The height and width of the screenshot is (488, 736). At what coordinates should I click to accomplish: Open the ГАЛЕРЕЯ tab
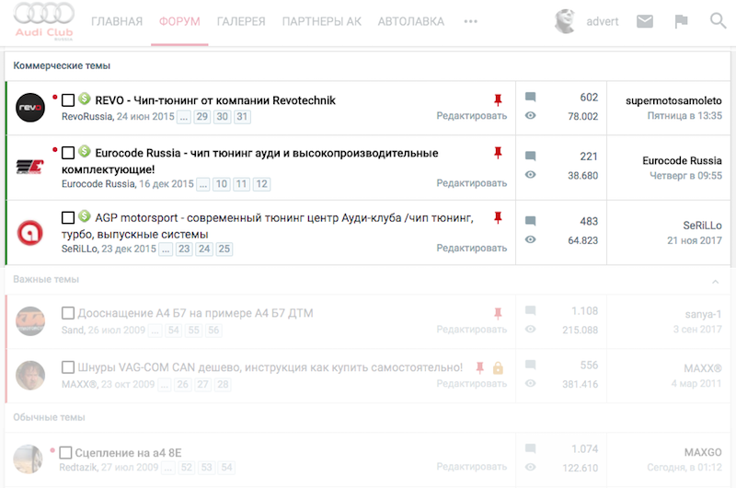pyautogui.click(x=241, y=21)
